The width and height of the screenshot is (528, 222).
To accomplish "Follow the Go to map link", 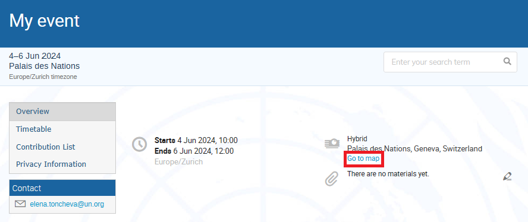I will click(x=363, y=158).
